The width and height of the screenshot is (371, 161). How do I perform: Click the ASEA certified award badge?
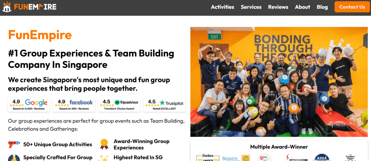pos(322,158)
